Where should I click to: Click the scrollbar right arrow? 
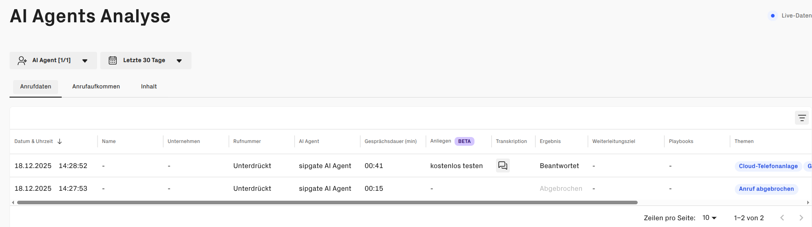click(x=808, y=202)
